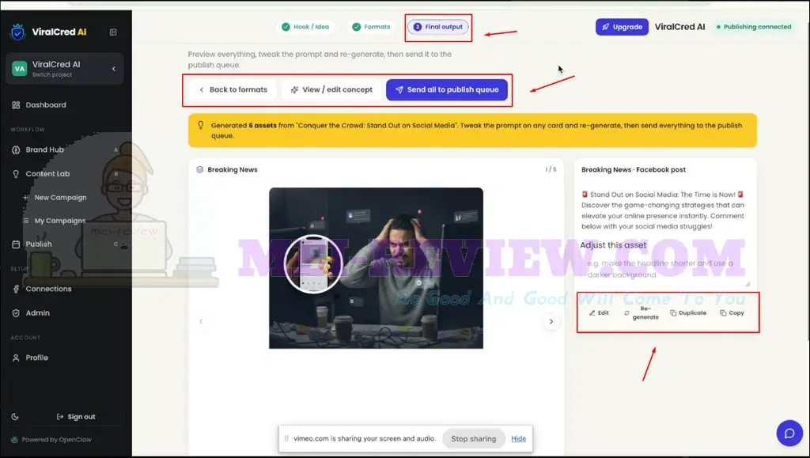Click the Breaking News stack icon

200,169
